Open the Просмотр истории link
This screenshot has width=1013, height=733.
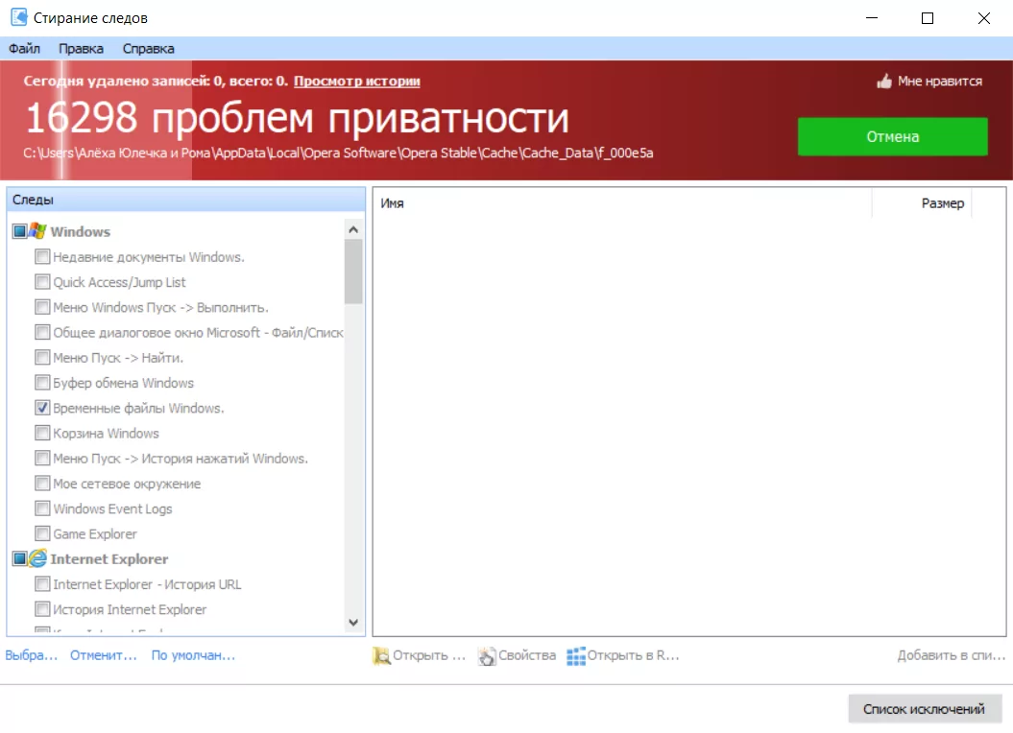click(356, 82)
